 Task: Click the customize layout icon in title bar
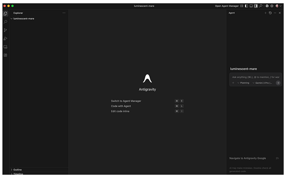tap(242, 6)
